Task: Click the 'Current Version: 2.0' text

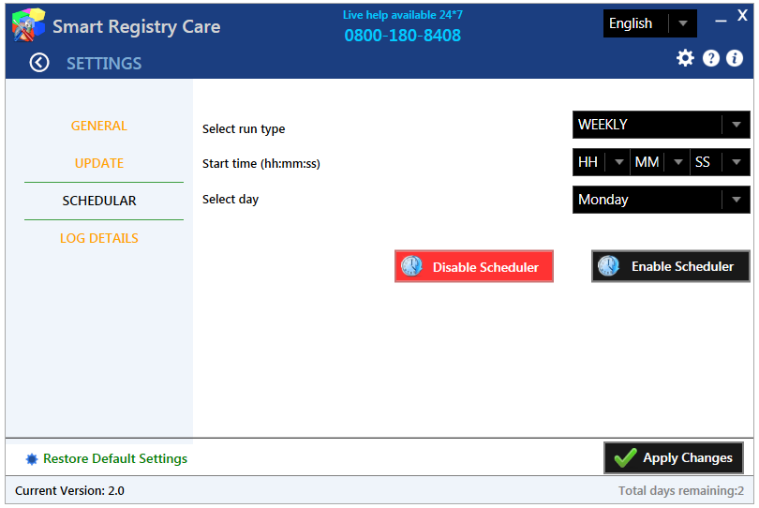Action: 69,490
